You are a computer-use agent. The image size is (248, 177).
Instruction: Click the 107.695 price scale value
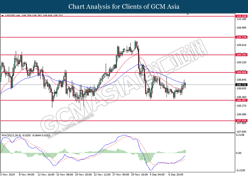(x=241, y=132)
